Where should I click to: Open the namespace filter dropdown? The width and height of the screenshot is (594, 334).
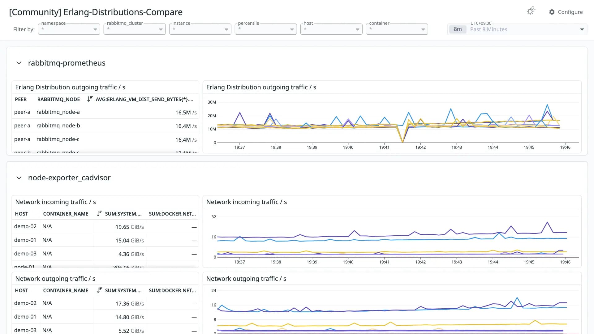(x=69, y=29)
